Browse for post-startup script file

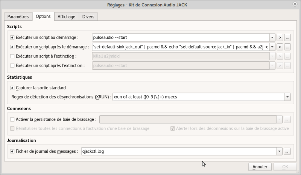288,47
